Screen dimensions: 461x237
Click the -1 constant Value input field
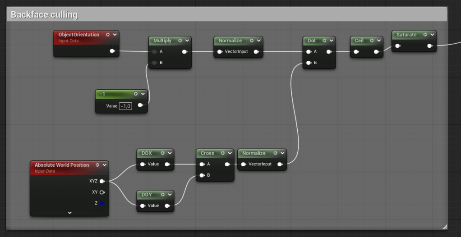[125, 106]
